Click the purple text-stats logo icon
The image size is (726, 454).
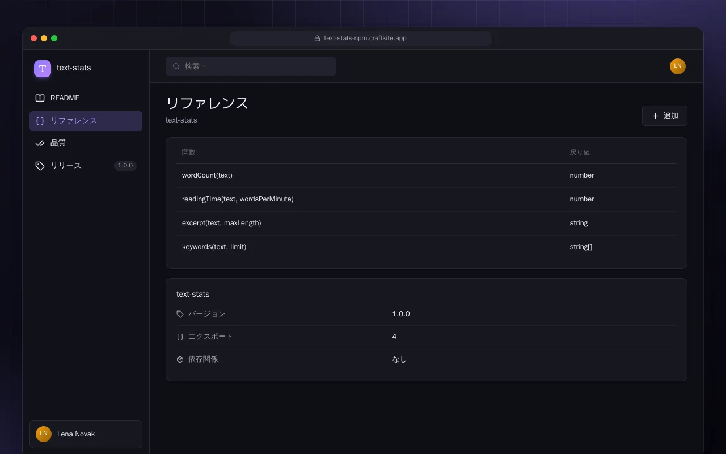pyautogui.click(x=43, y=69)
